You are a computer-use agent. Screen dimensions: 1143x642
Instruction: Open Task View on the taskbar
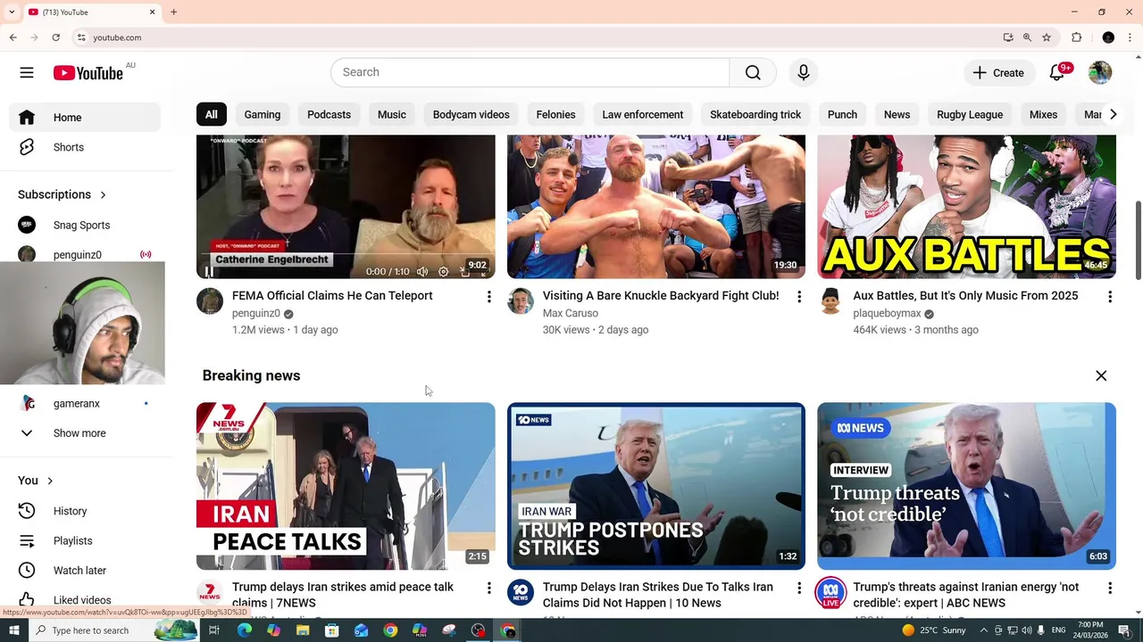[214, 630]
